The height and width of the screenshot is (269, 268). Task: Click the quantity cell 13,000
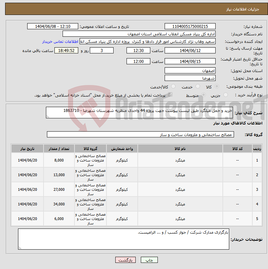pyautogui.click(x=59, y=175)
